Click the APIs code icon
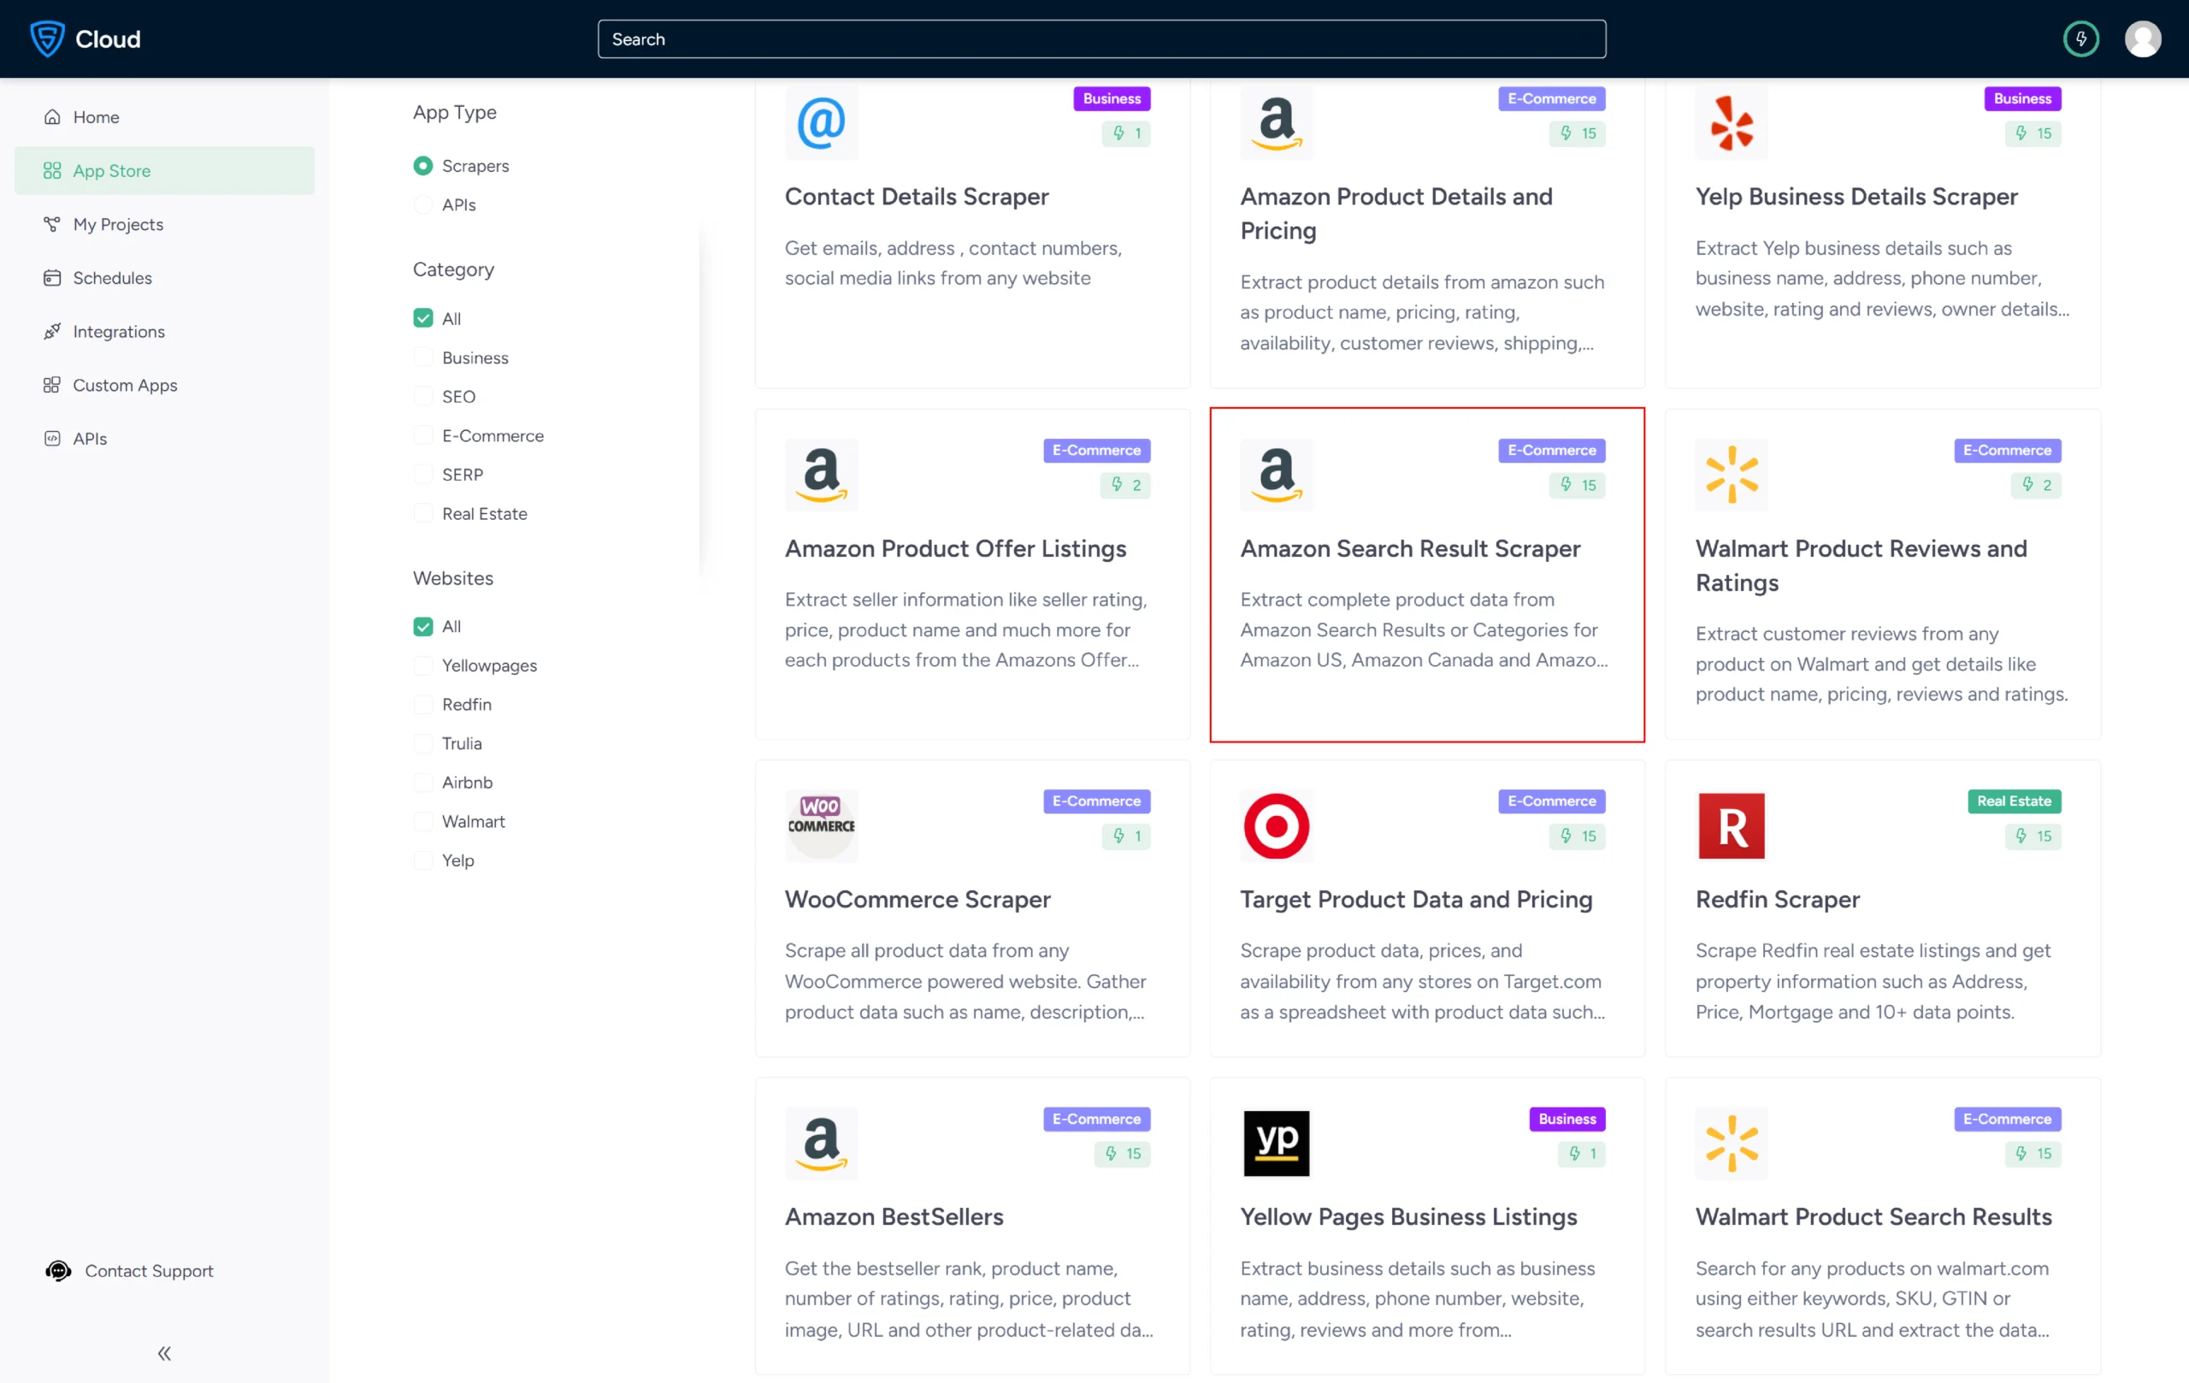This screenshot has height=1383, width=2189. (53, 439)
